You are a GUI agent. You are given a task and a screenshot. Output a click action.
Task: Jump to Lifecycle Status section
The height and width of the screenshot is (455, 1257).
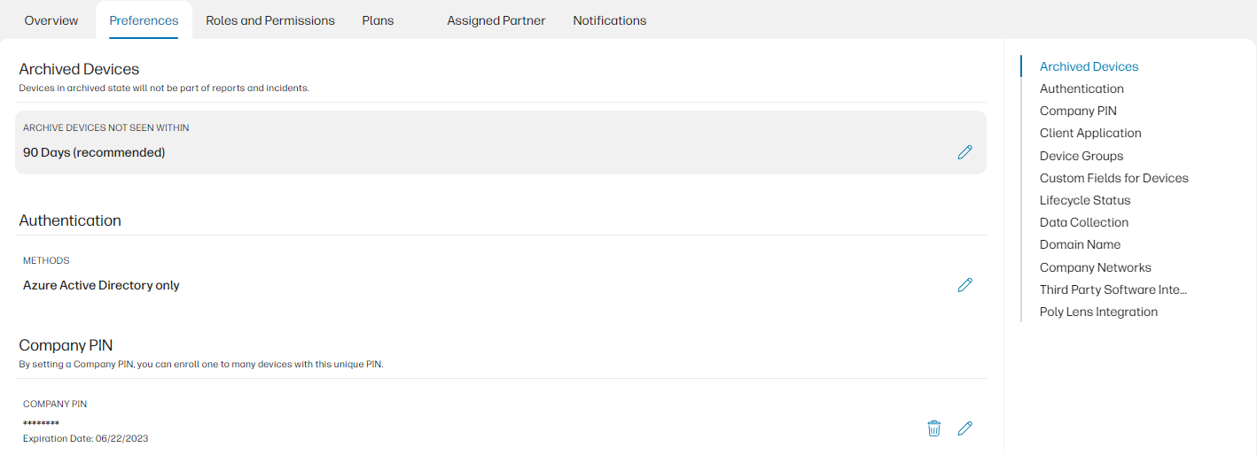click(1085, 200)
